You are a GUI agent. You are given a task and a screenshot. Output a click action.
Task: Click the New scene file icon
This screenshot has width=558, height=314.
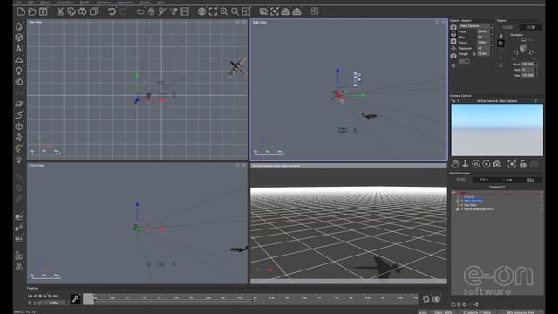pos(21,11)
